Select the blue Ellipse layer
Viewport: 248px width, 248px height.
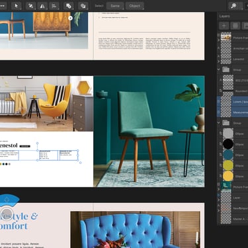click(x=233, y=155)
